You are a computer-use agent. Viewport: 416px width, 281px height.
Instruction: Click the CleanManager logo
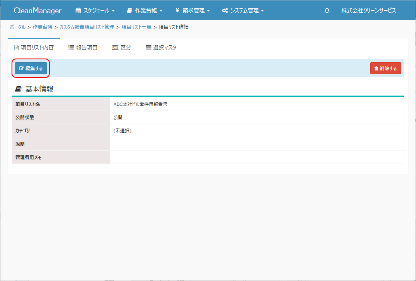37,11
